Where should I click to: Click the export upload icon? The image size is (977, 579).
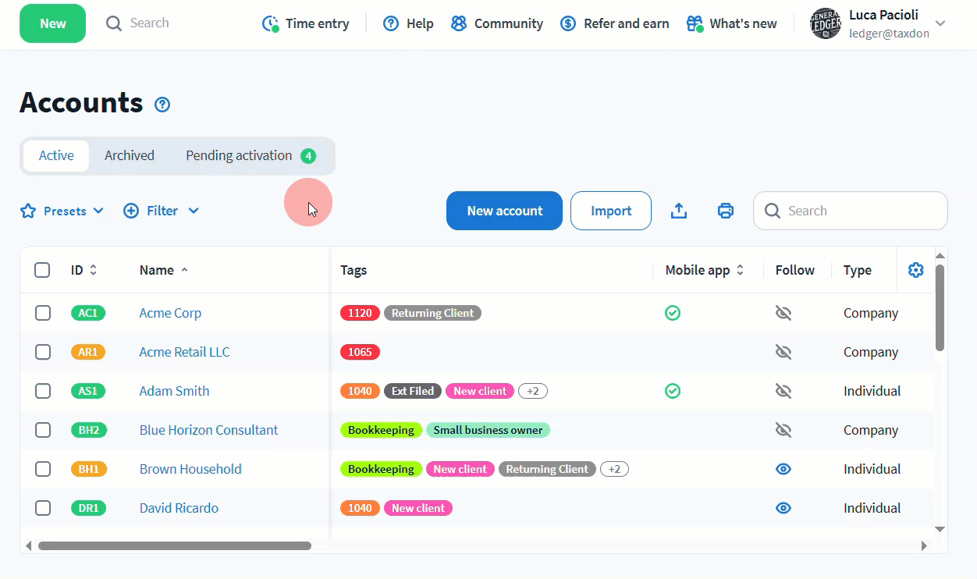[x=679, y=211]
